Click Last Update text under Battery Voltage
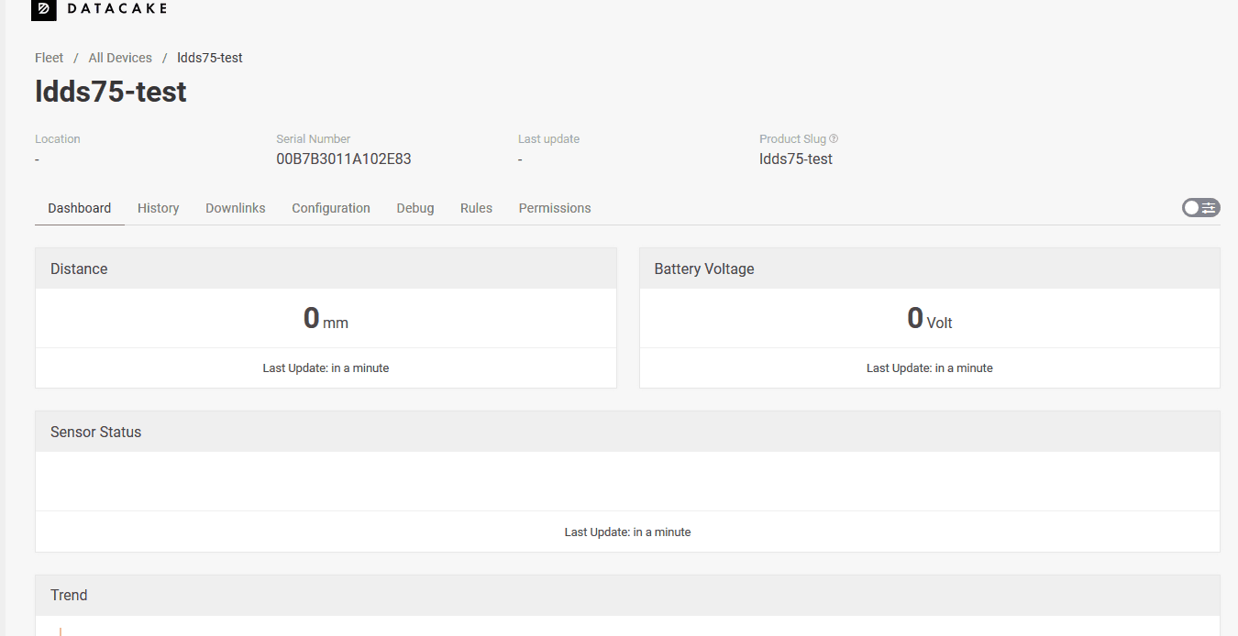Viewport: 1238px width, 636px height. [930, 368]
